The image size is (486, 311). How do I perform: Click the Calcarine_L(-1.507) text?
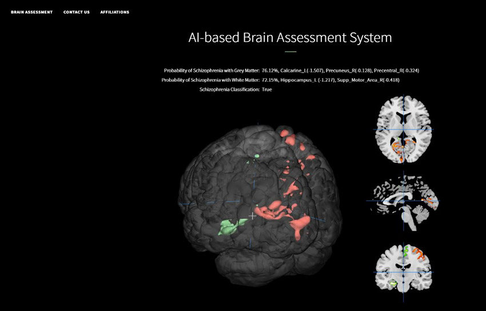(302, 71)
